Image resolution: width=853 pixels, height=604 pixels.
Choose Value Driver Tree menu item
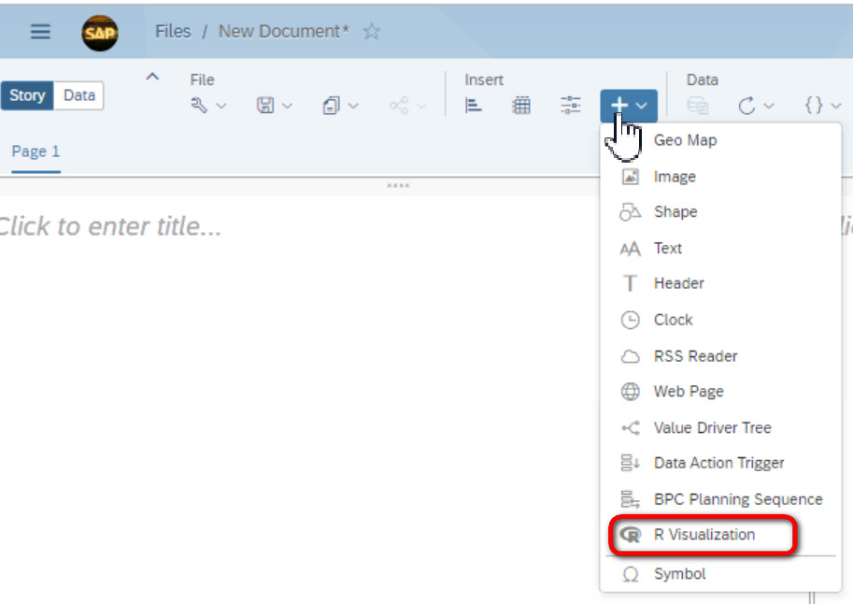[721, 428]
